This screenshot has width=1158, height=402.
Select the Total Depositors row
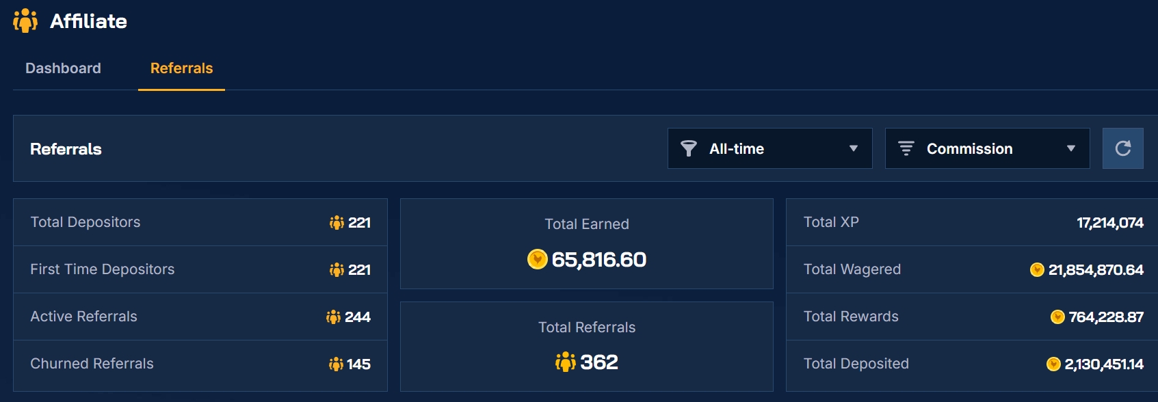[200, 222]
